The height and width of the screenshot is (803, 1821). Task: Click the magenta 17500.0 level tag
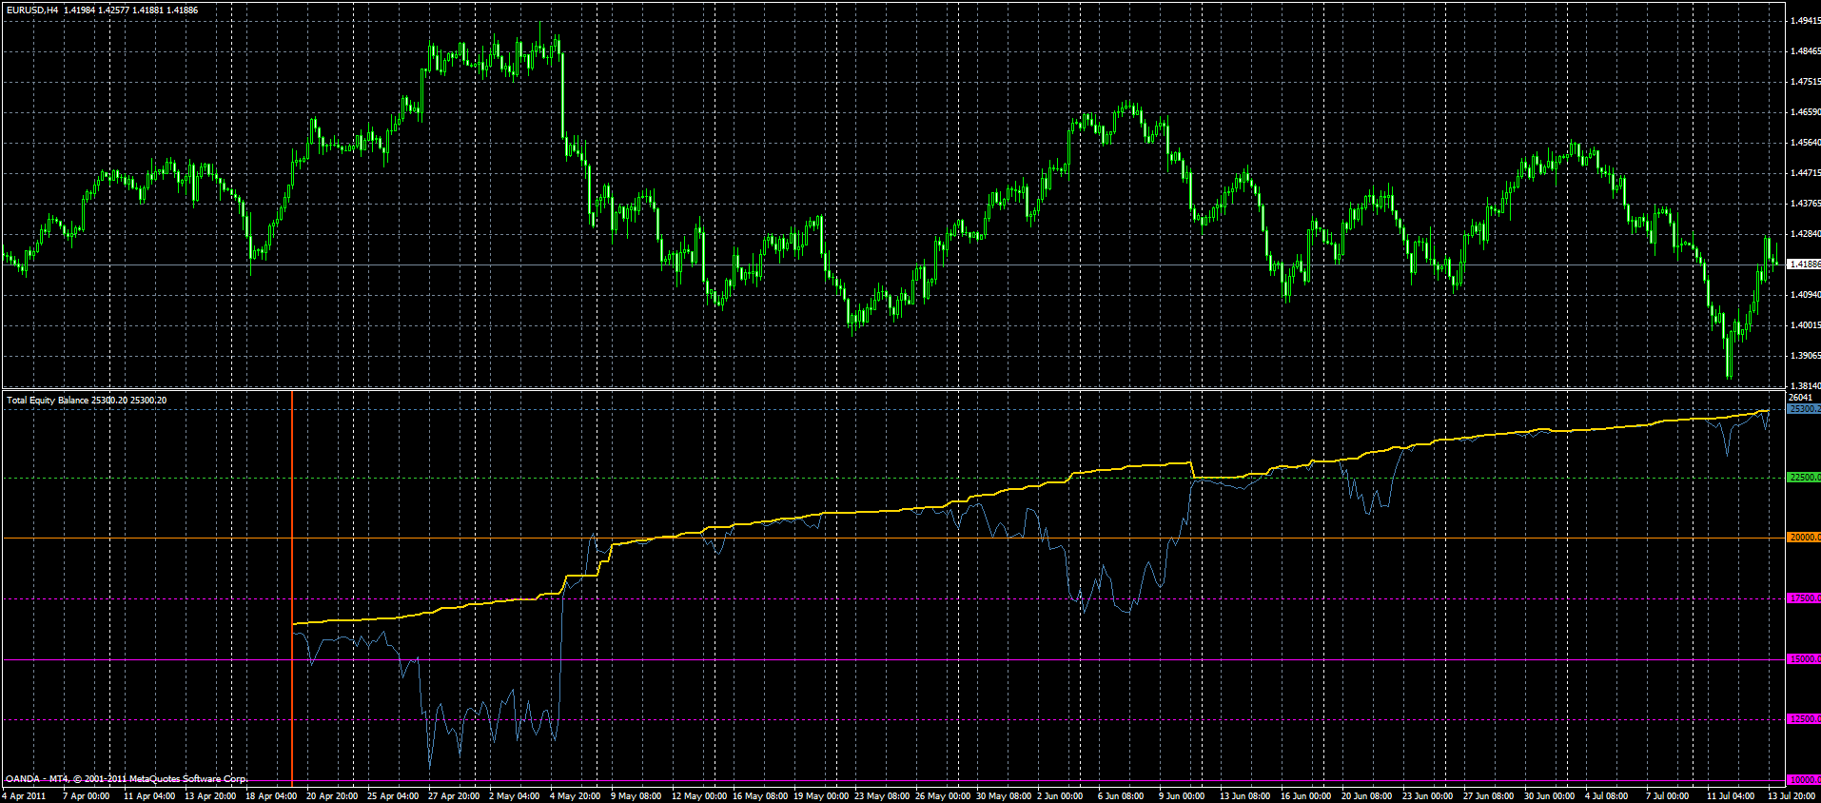(x=1805, y=598)
